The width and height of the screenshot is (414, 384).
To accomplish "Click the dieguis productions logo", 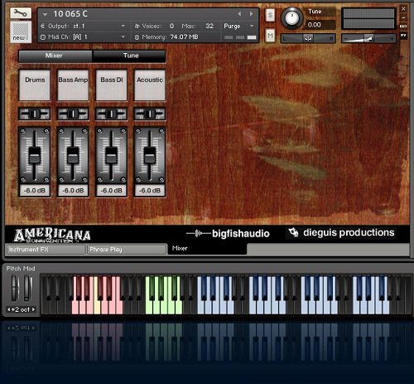I will (341, 233).
